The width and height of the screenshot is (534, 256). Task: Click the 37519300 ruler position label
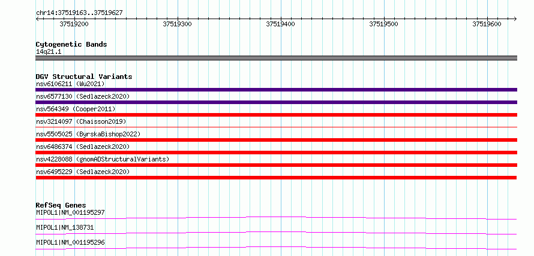click(177, 25)
